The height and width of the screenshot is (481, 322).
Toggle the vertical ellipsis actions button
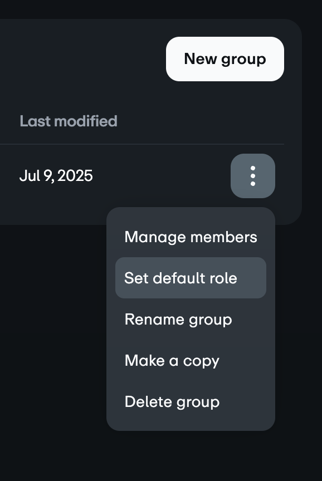[252, 176]
